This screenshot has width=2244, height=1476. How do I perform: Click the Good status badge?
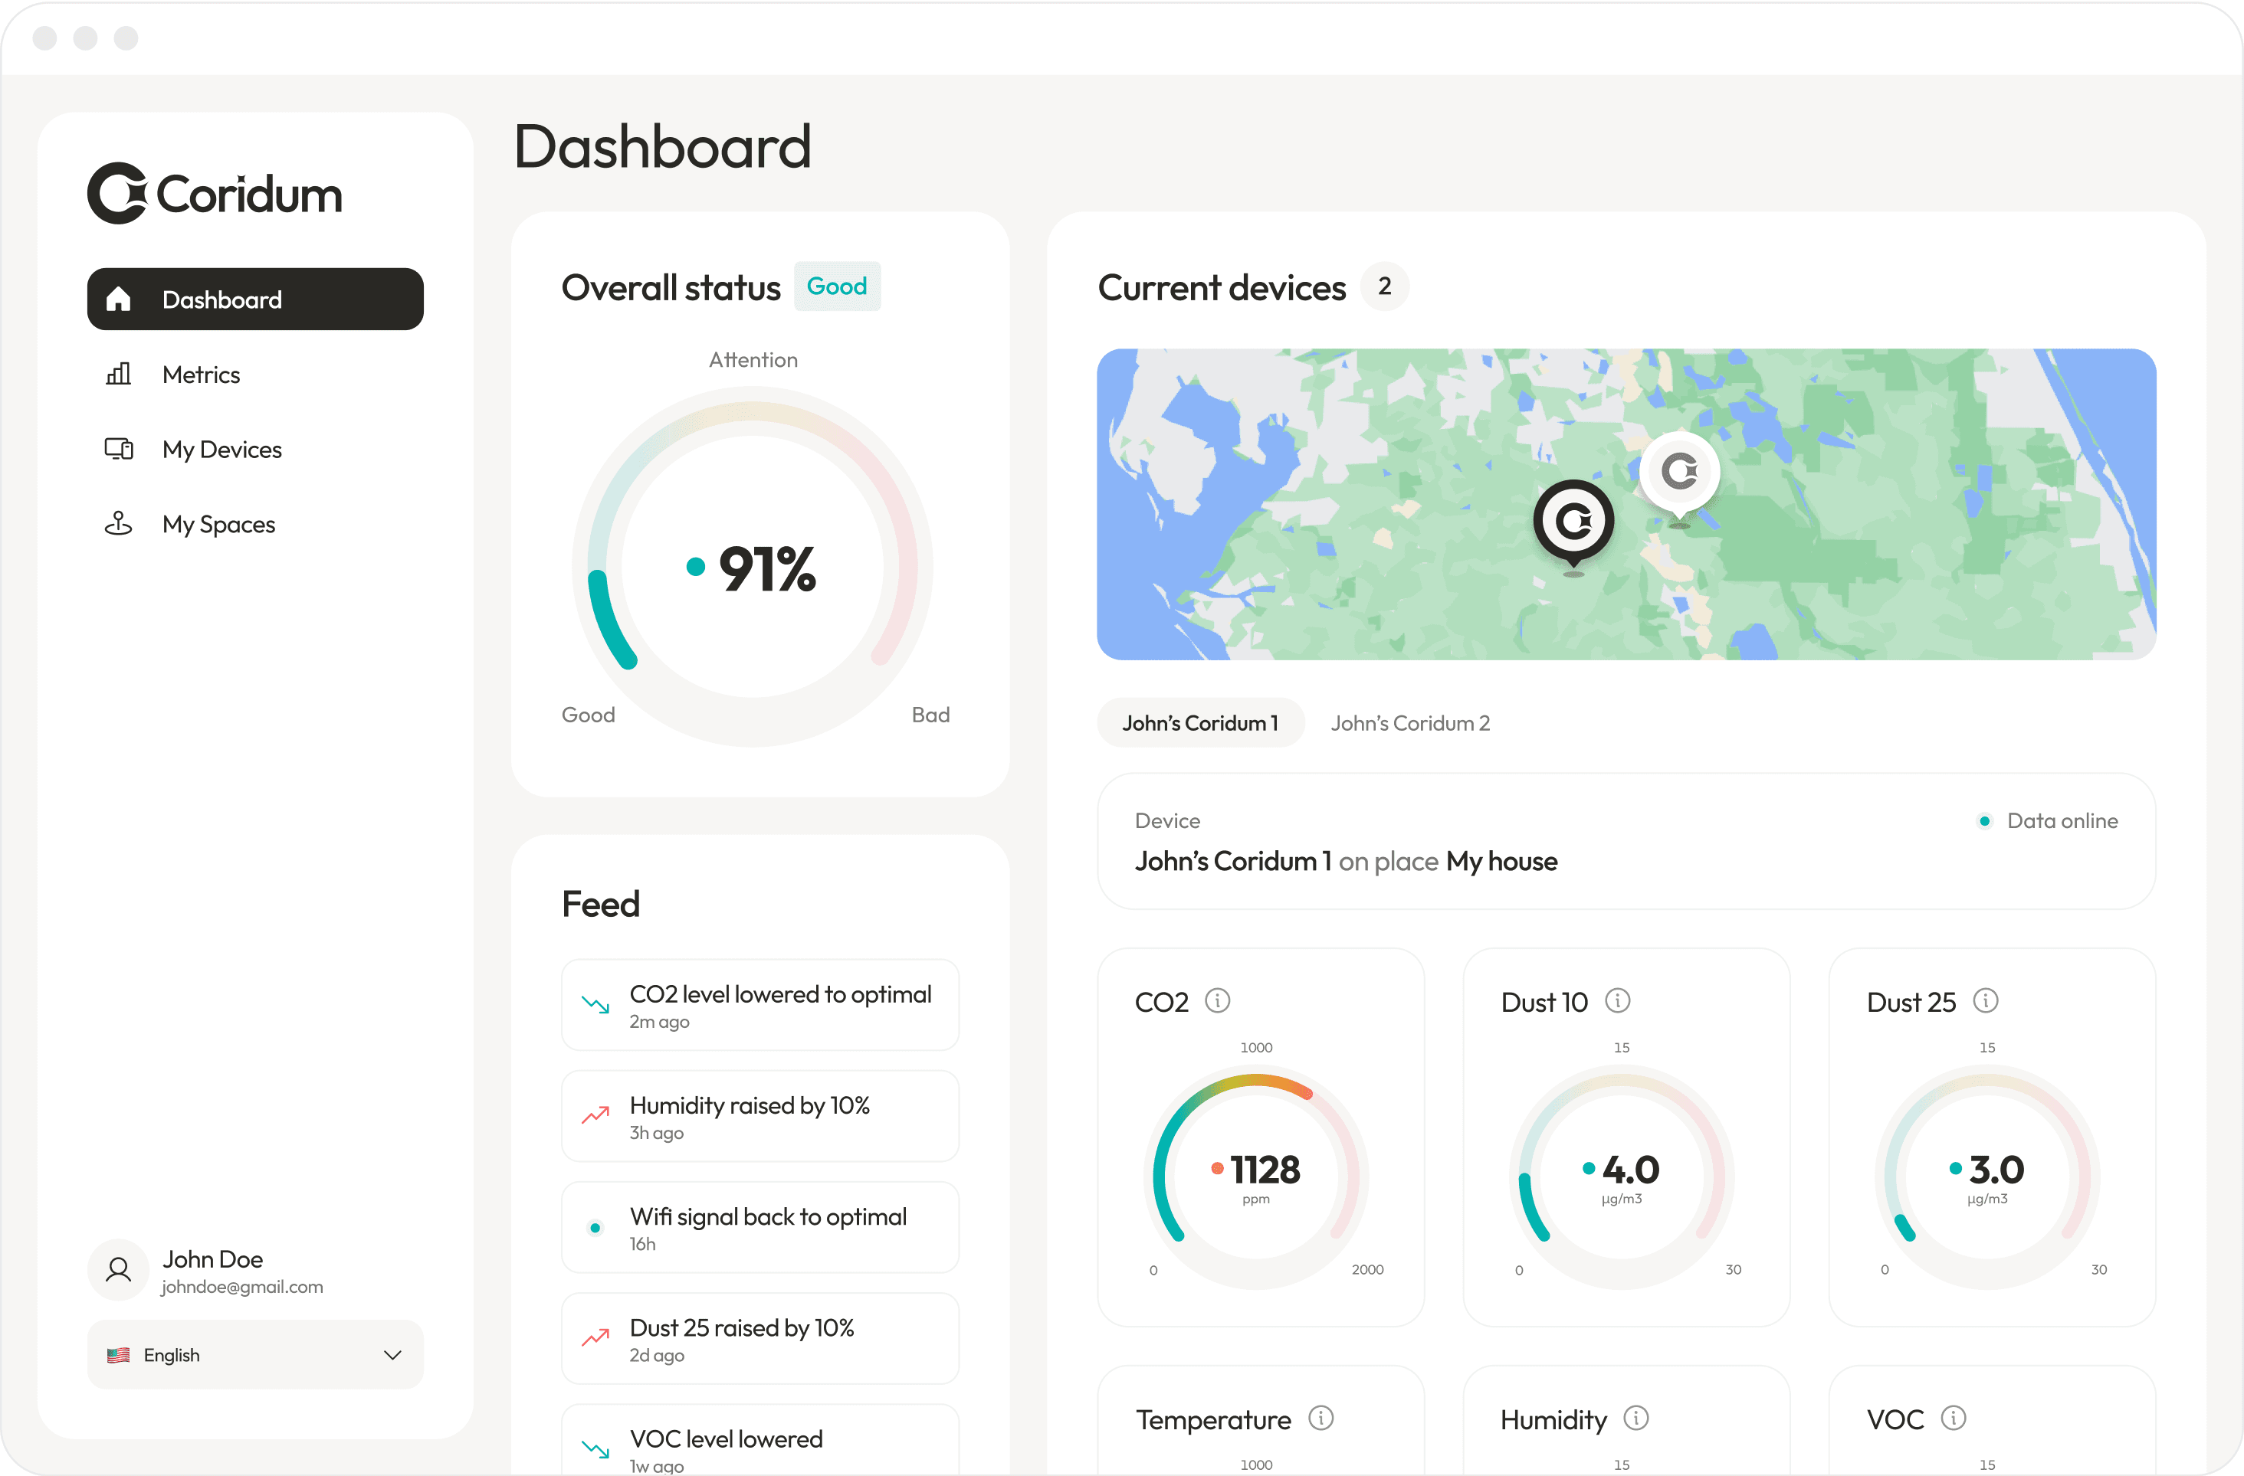(x=836, y=286)
